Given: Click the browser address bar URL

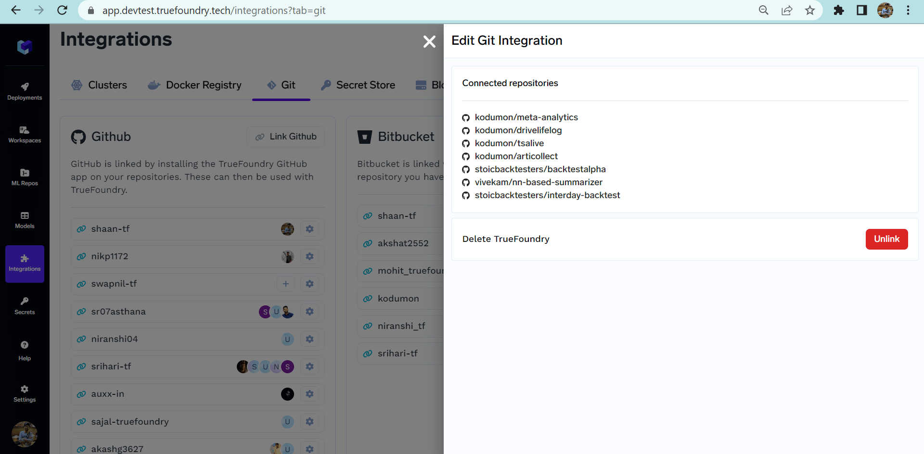Looking at the screenshot, I should coord(214,11).
